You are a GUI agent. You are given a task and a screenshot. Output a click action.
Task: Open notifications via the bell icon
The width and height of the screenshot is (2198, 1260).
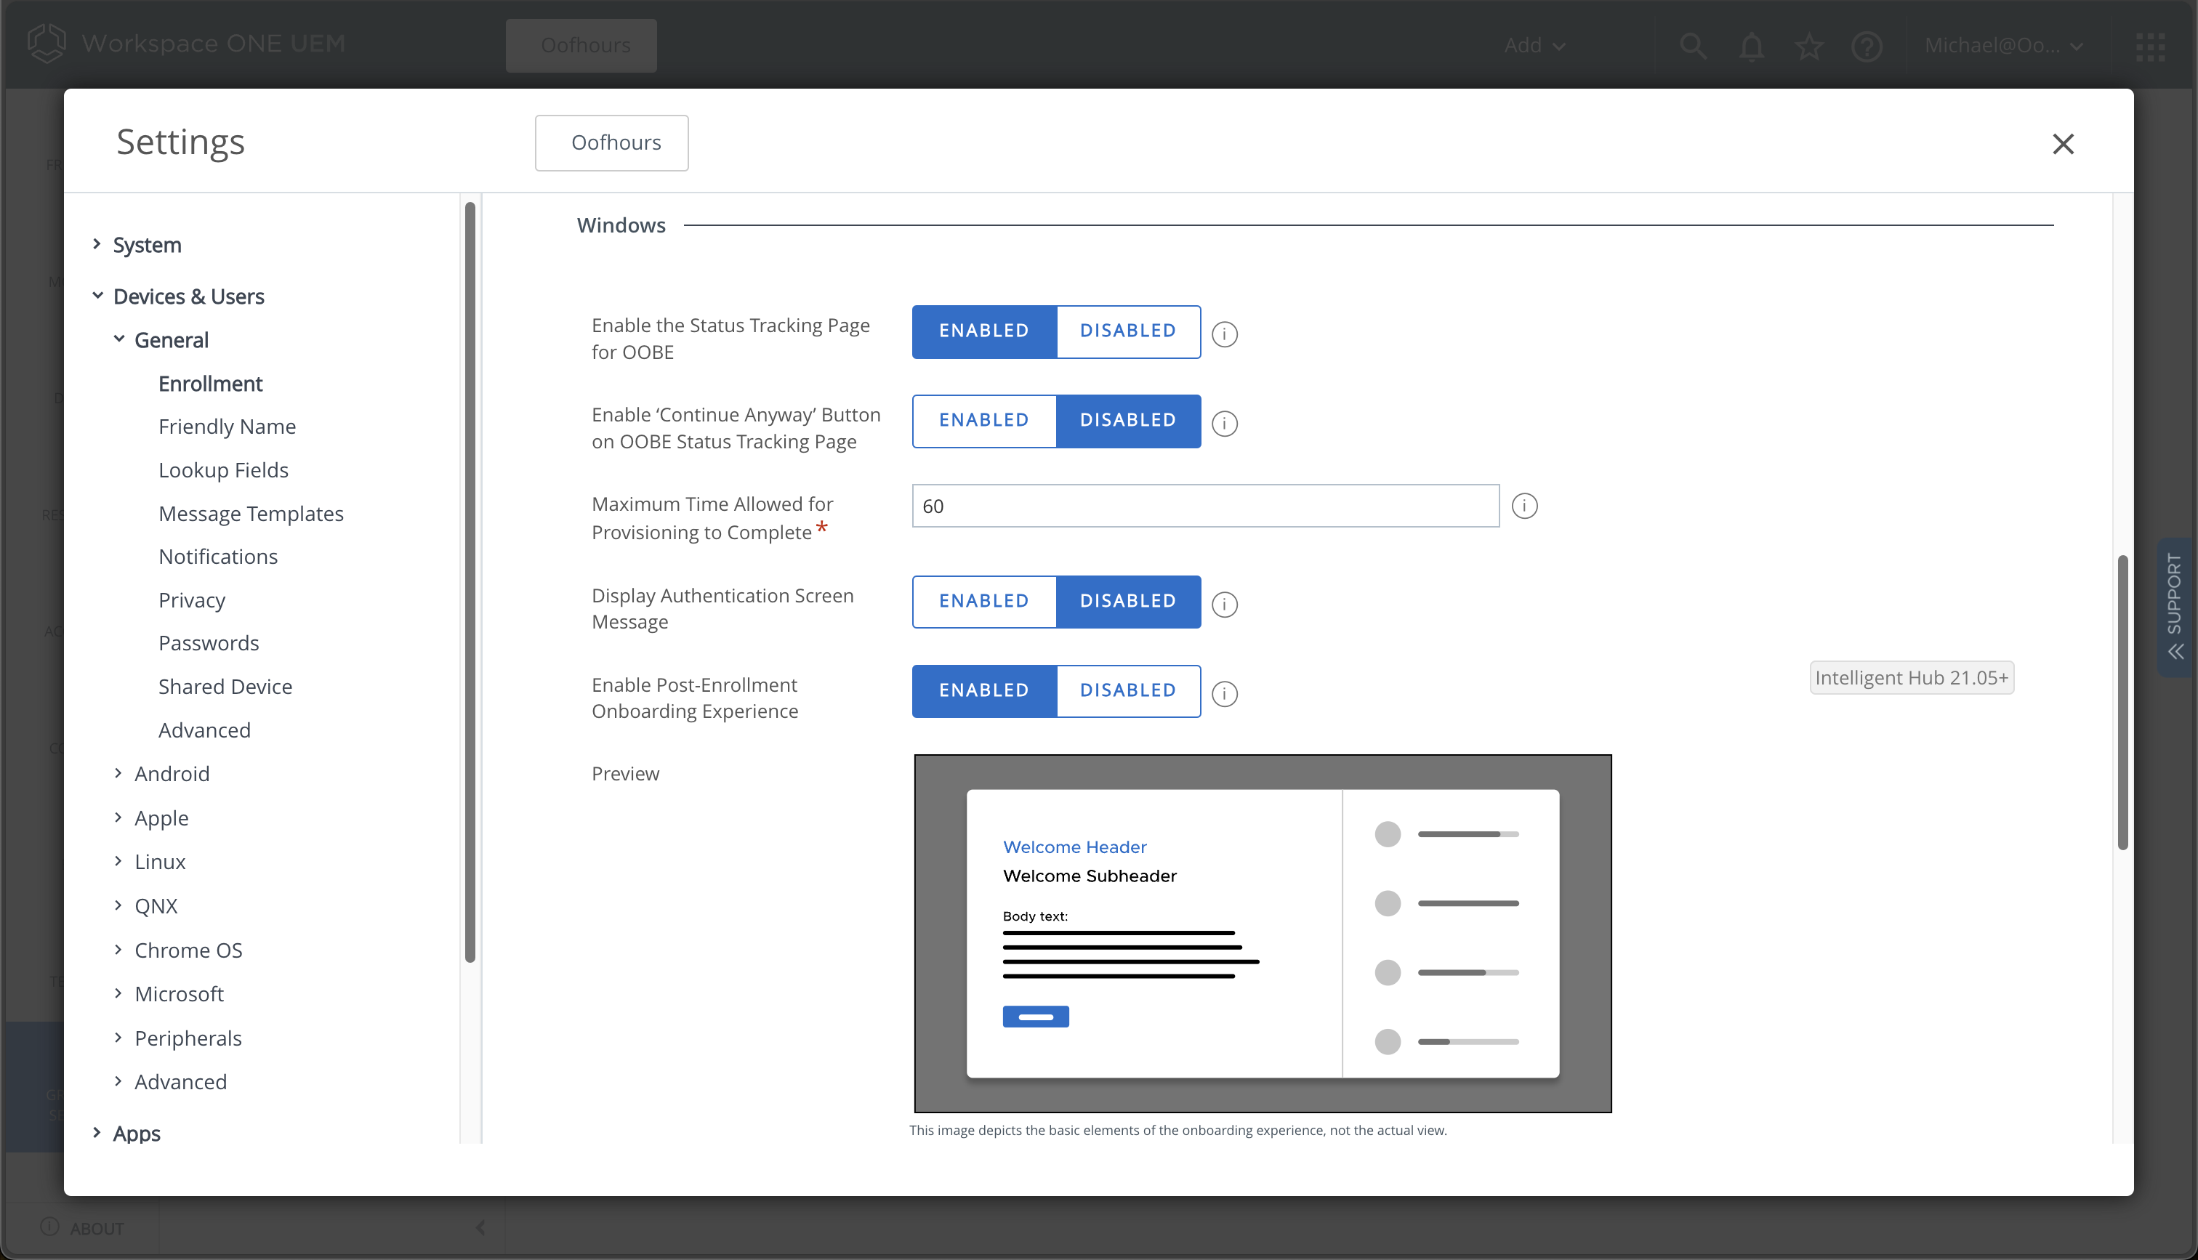point(1750,45)
